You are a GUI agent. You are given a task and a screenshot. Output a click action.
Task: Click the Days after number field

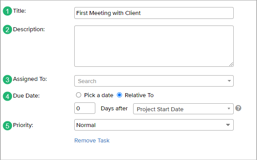tap(85, 108)
